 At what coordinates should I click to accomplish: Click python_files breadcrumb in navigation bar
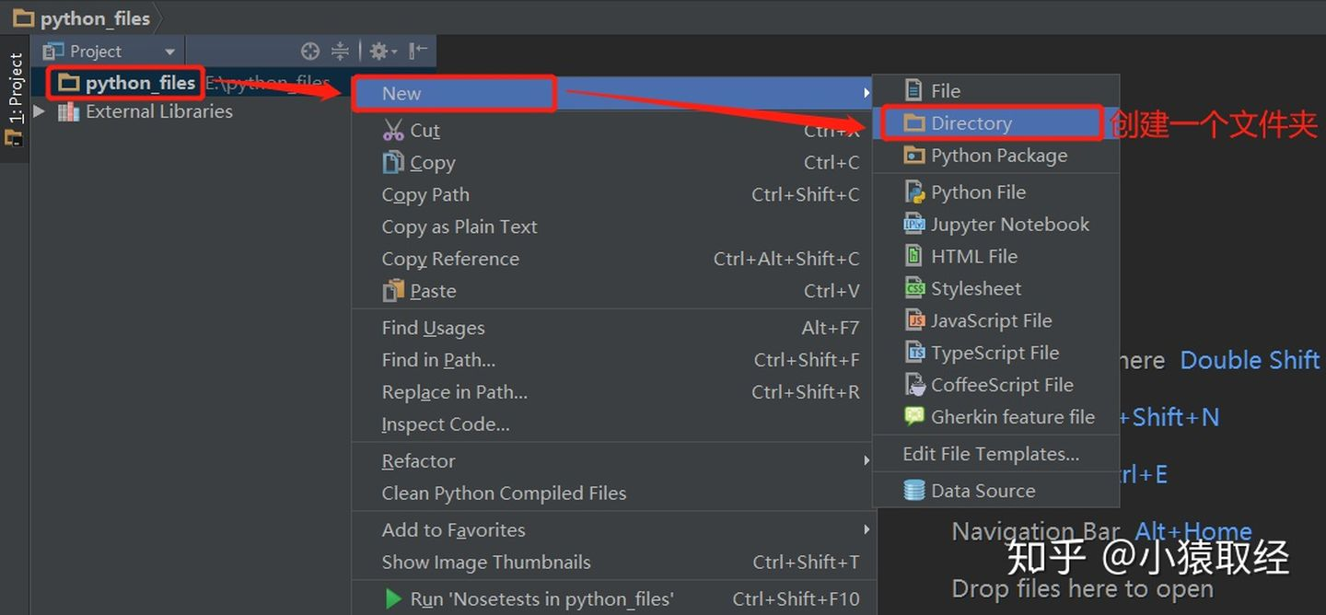(x=94, y=18)
